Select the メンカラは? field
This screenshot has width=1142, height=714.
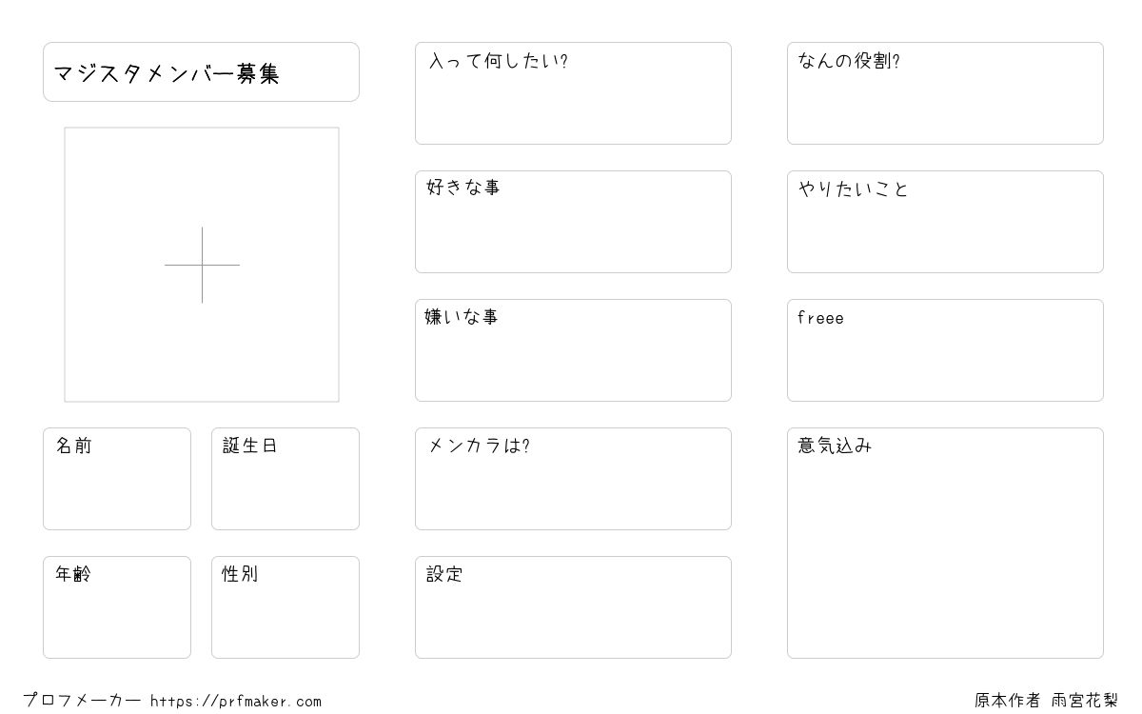573,479
